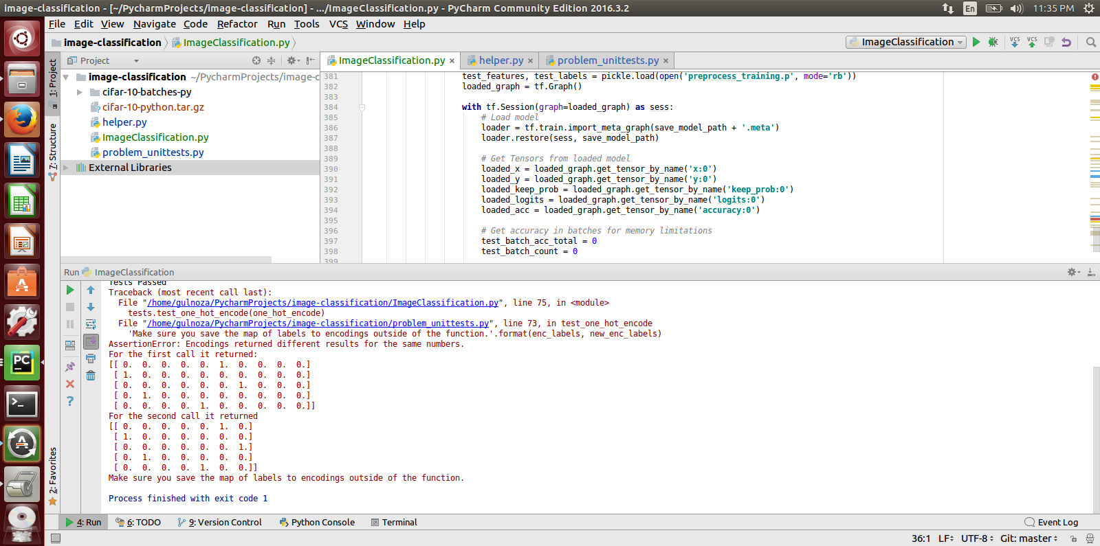Click the VCS commit changes icon

click(1032, 42)
